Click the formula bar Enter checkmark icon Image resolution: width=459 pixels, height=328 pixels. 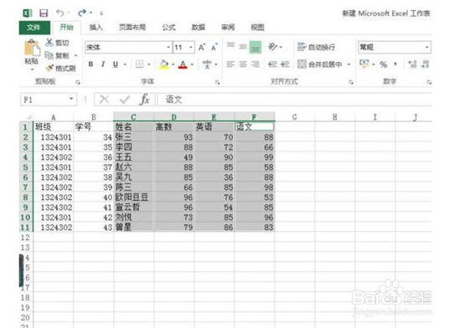pyautogui.click(x=125, y=100)
